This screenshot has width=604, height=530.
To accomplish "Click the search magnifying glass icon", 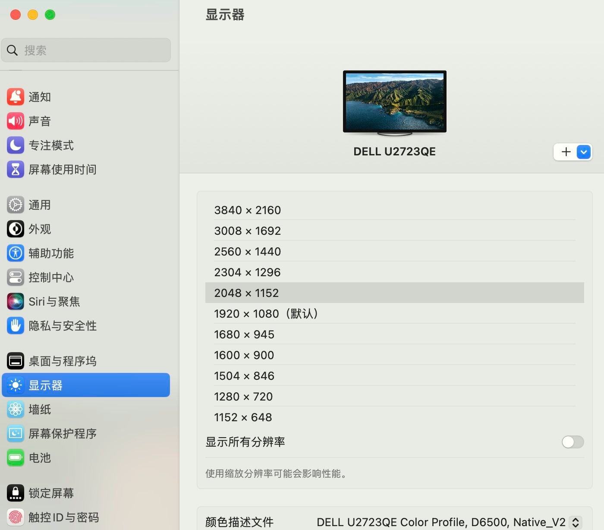I will pyautogui.click(x=13, y=50).
